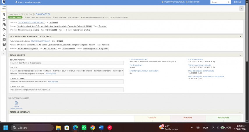Click the site shield logo at top left
The width and height of the screenshot is (249, 132).
tap(3, 2)
